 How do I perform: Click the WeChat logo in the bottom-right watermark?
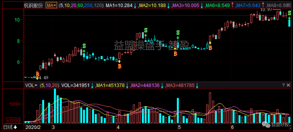click(267, 125)
